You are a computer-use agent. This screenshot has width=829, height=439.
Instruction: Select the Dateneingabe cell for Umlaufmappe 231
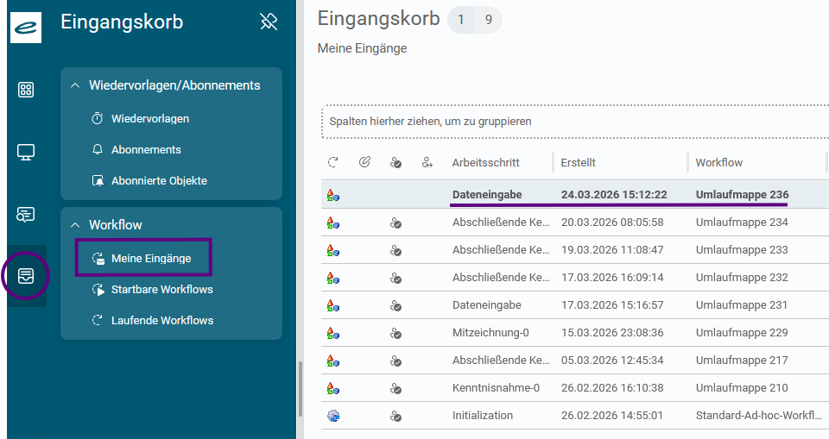[x=486, y=304]
